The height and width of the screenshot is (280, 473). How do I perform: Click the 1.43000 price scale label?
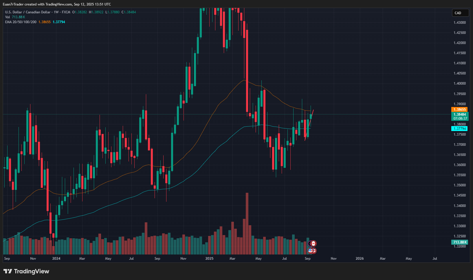tap(460, 23)
